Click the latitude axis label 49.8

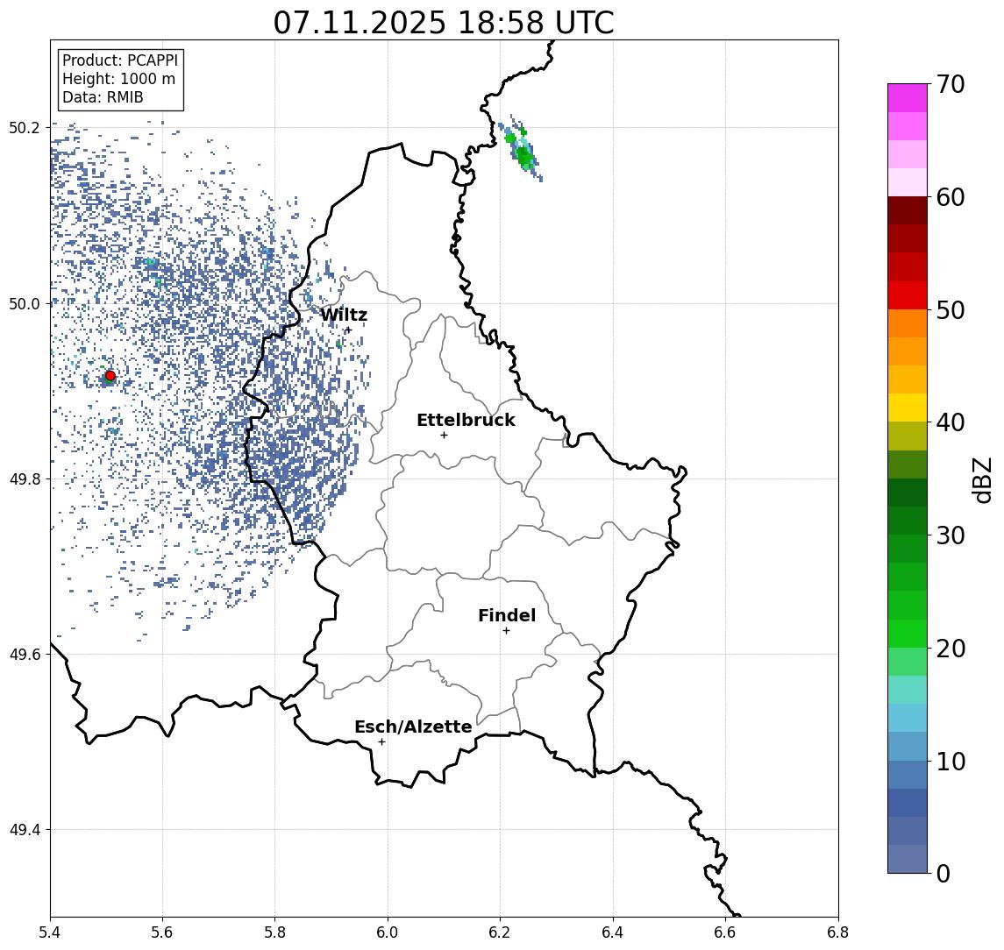[x=24, y=479]
